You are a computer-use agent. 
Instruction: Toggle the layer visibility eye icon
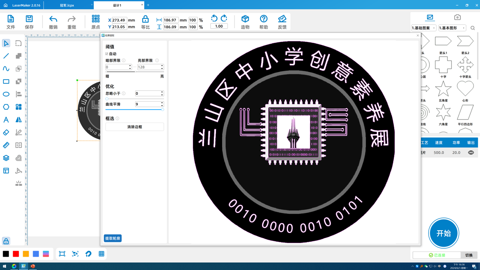click(471, 153)
